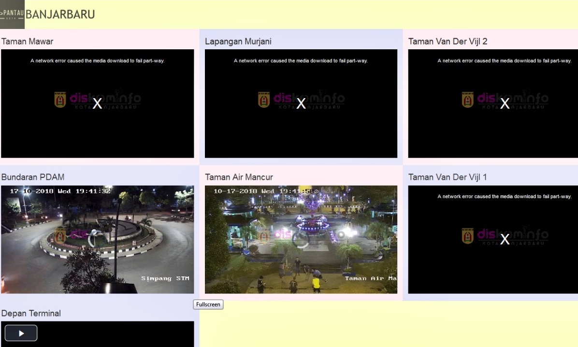Image resolution: width=578 pixels, height=347 pixels.
Task: Click the X icon in Taman Van Der Vijl 1 player
Action: (x=505, y=239)
